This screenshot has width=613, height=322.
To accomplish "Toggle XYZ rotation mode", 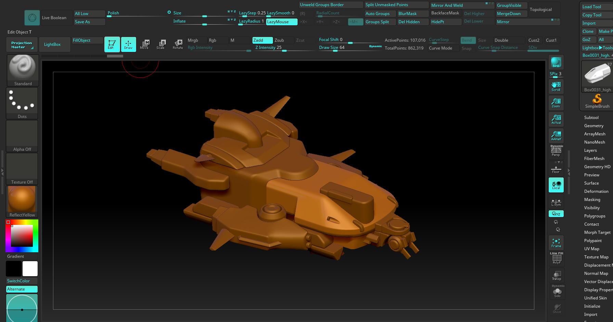I will point(556,214).
